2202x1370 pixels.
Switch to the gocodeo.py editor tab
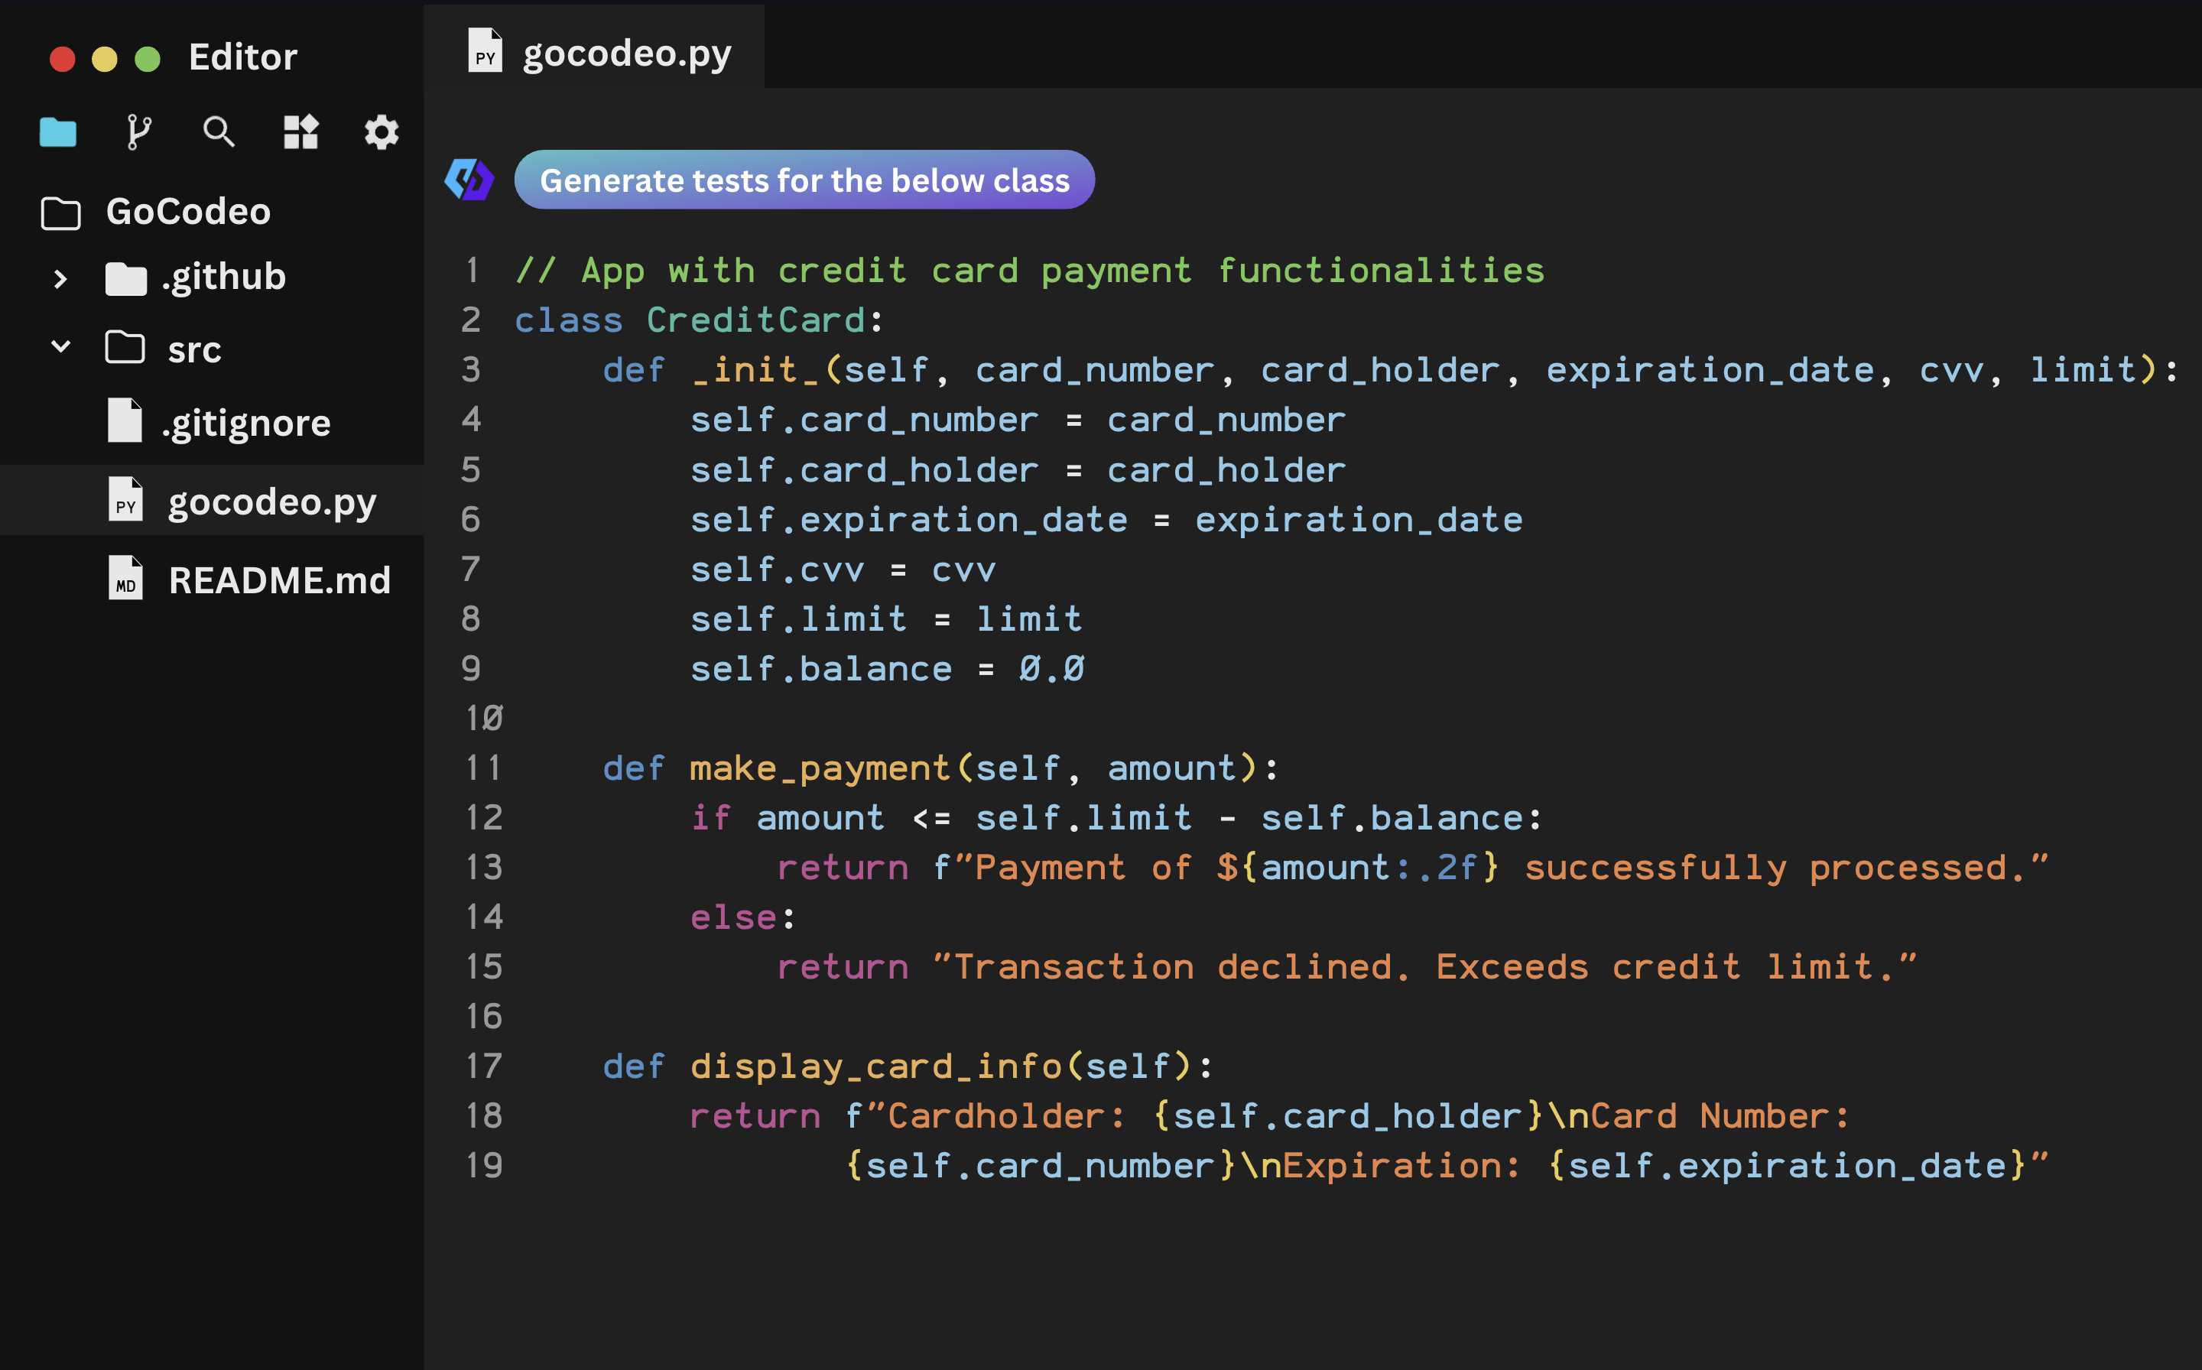(625, 53)
